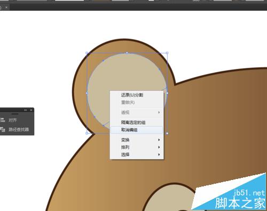Image resolution: width=267 pixels, height=211 pixels.
Task: Open the 变换 submenu
Action: point(137,140)
